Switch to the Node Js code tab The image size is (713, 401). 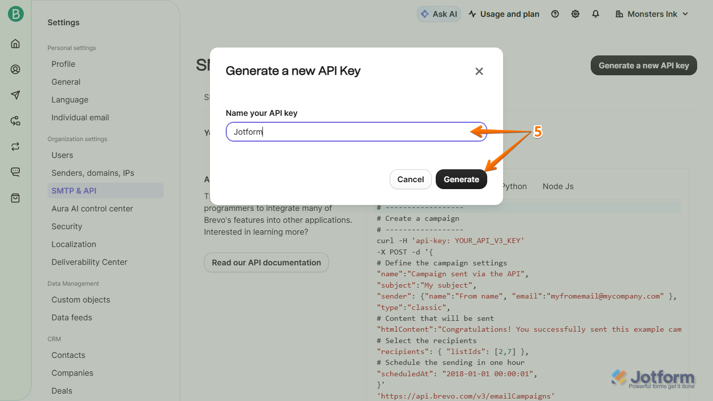tap(558, 186)
